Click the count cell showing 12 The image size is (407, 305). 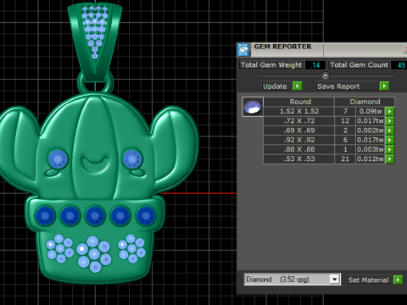(345, 121)
